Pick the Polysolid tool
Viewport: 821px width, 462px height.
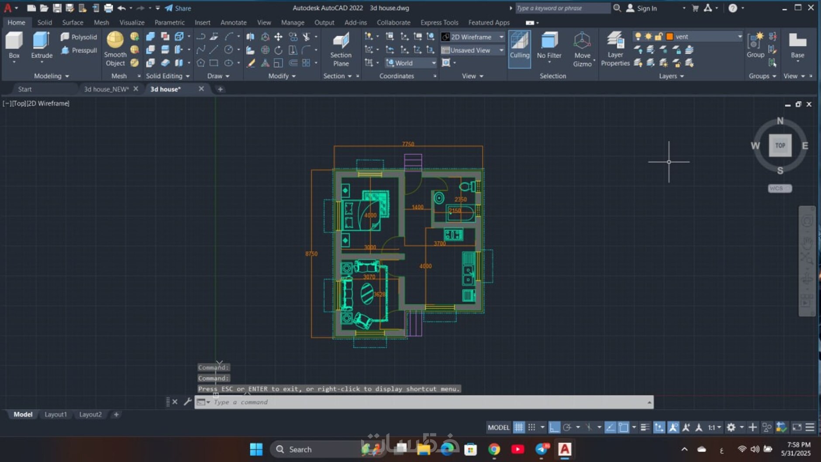pos(79,37)
